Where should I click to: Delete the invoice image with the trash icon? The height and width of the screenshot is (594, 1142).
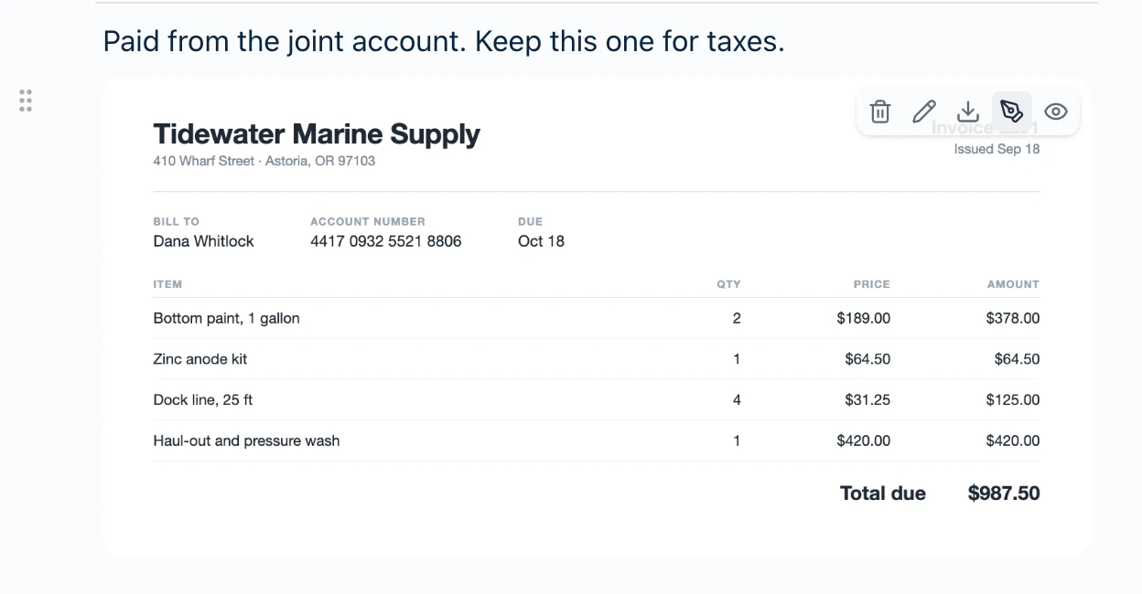click(x=879, y=111)
